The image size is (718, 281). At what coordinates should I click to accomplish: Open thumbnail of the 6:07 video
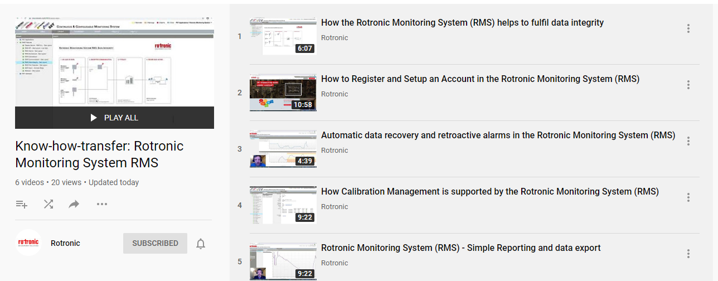[x=283, y=36]
